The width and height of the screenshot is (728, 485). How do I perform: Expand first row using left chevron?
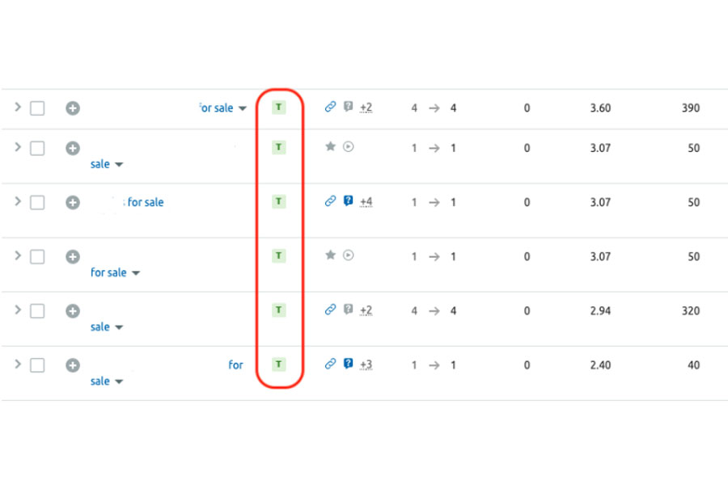click(18, 107)
